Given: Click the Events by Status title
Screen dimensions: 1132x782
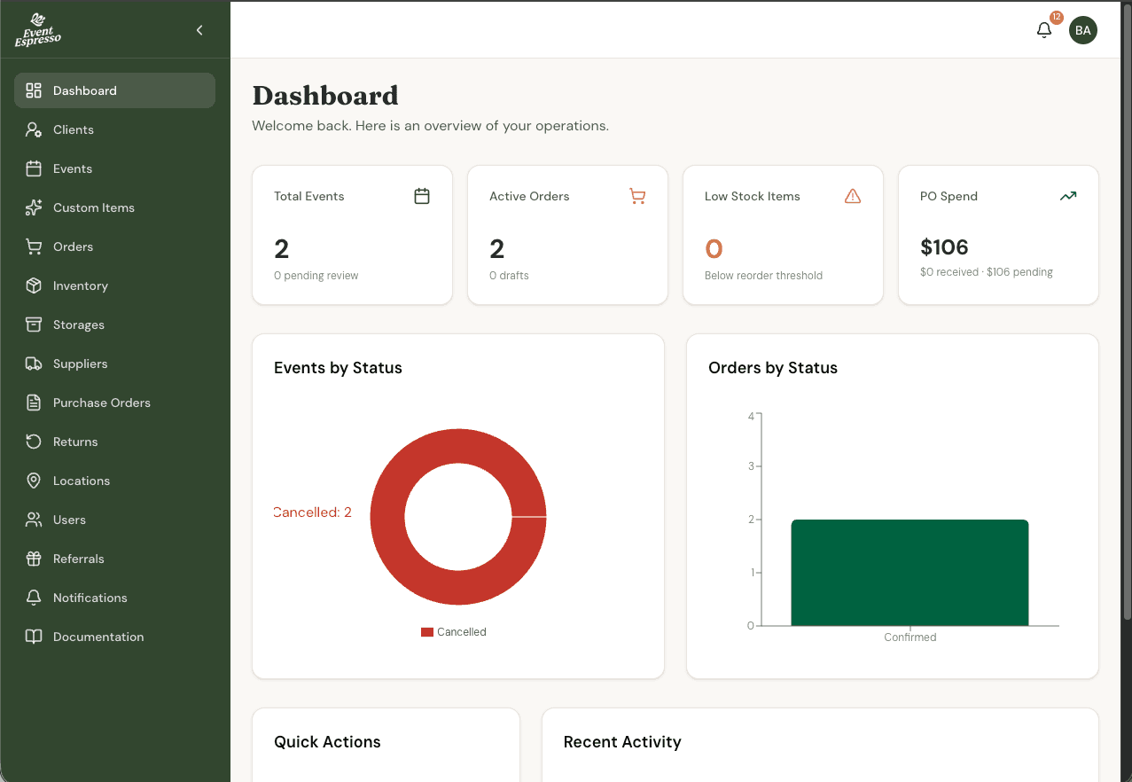Looking at the screenshot, I should click(338, 368).
